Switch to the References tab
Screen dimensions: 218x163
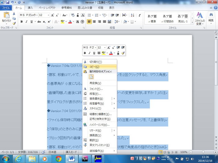(67, 8)
